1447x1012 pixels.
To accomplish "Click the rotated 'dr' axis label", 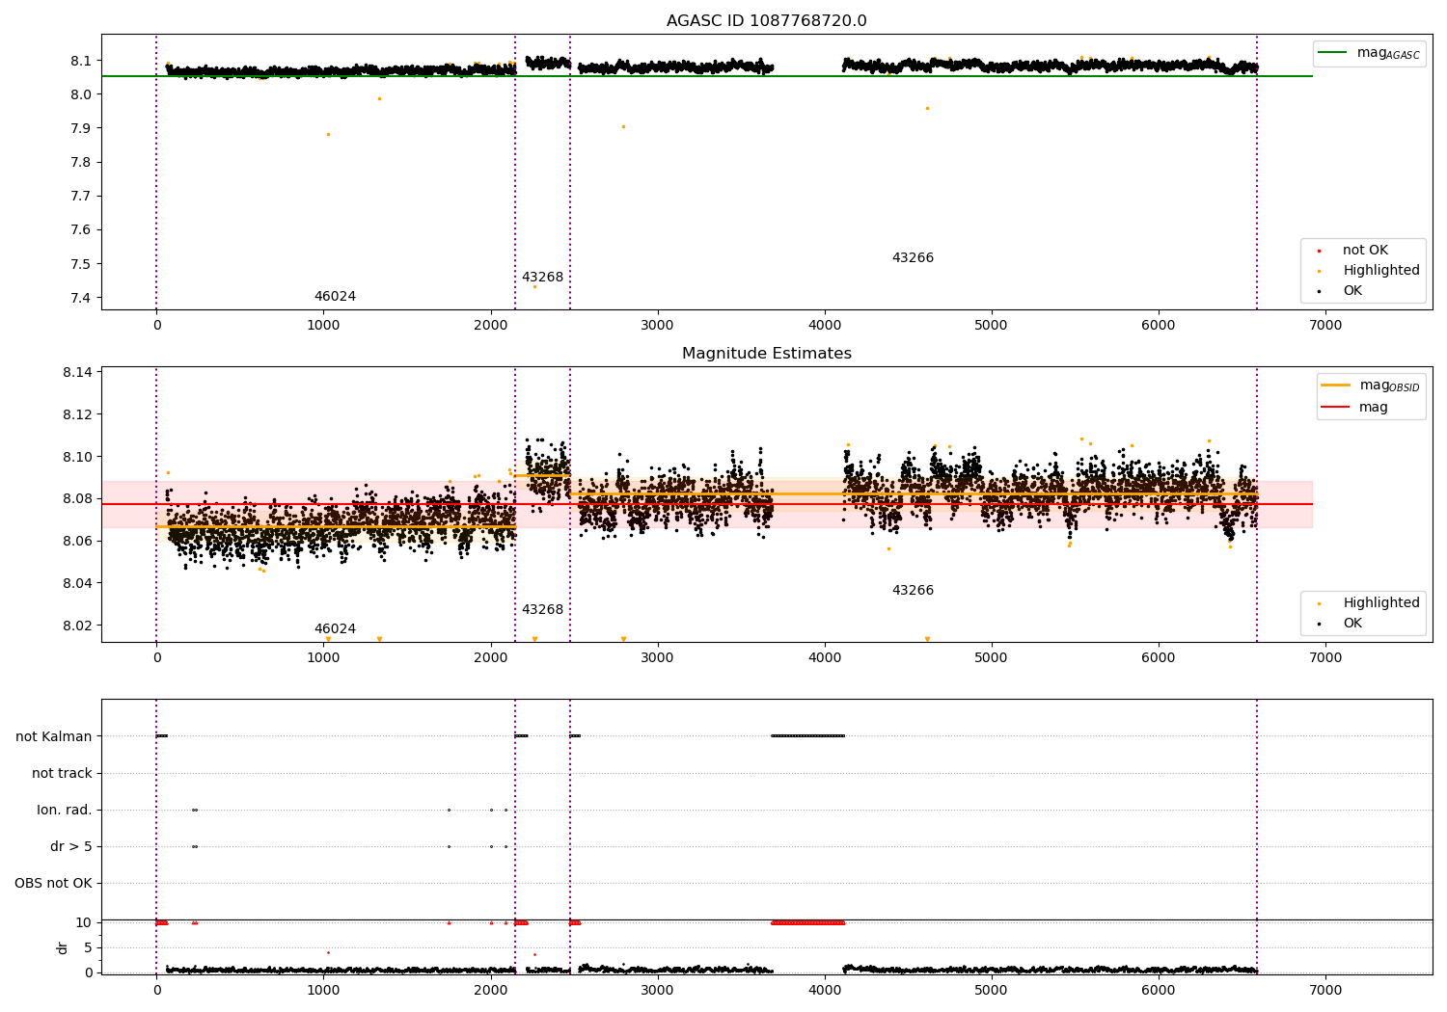I will pos(63,947).
